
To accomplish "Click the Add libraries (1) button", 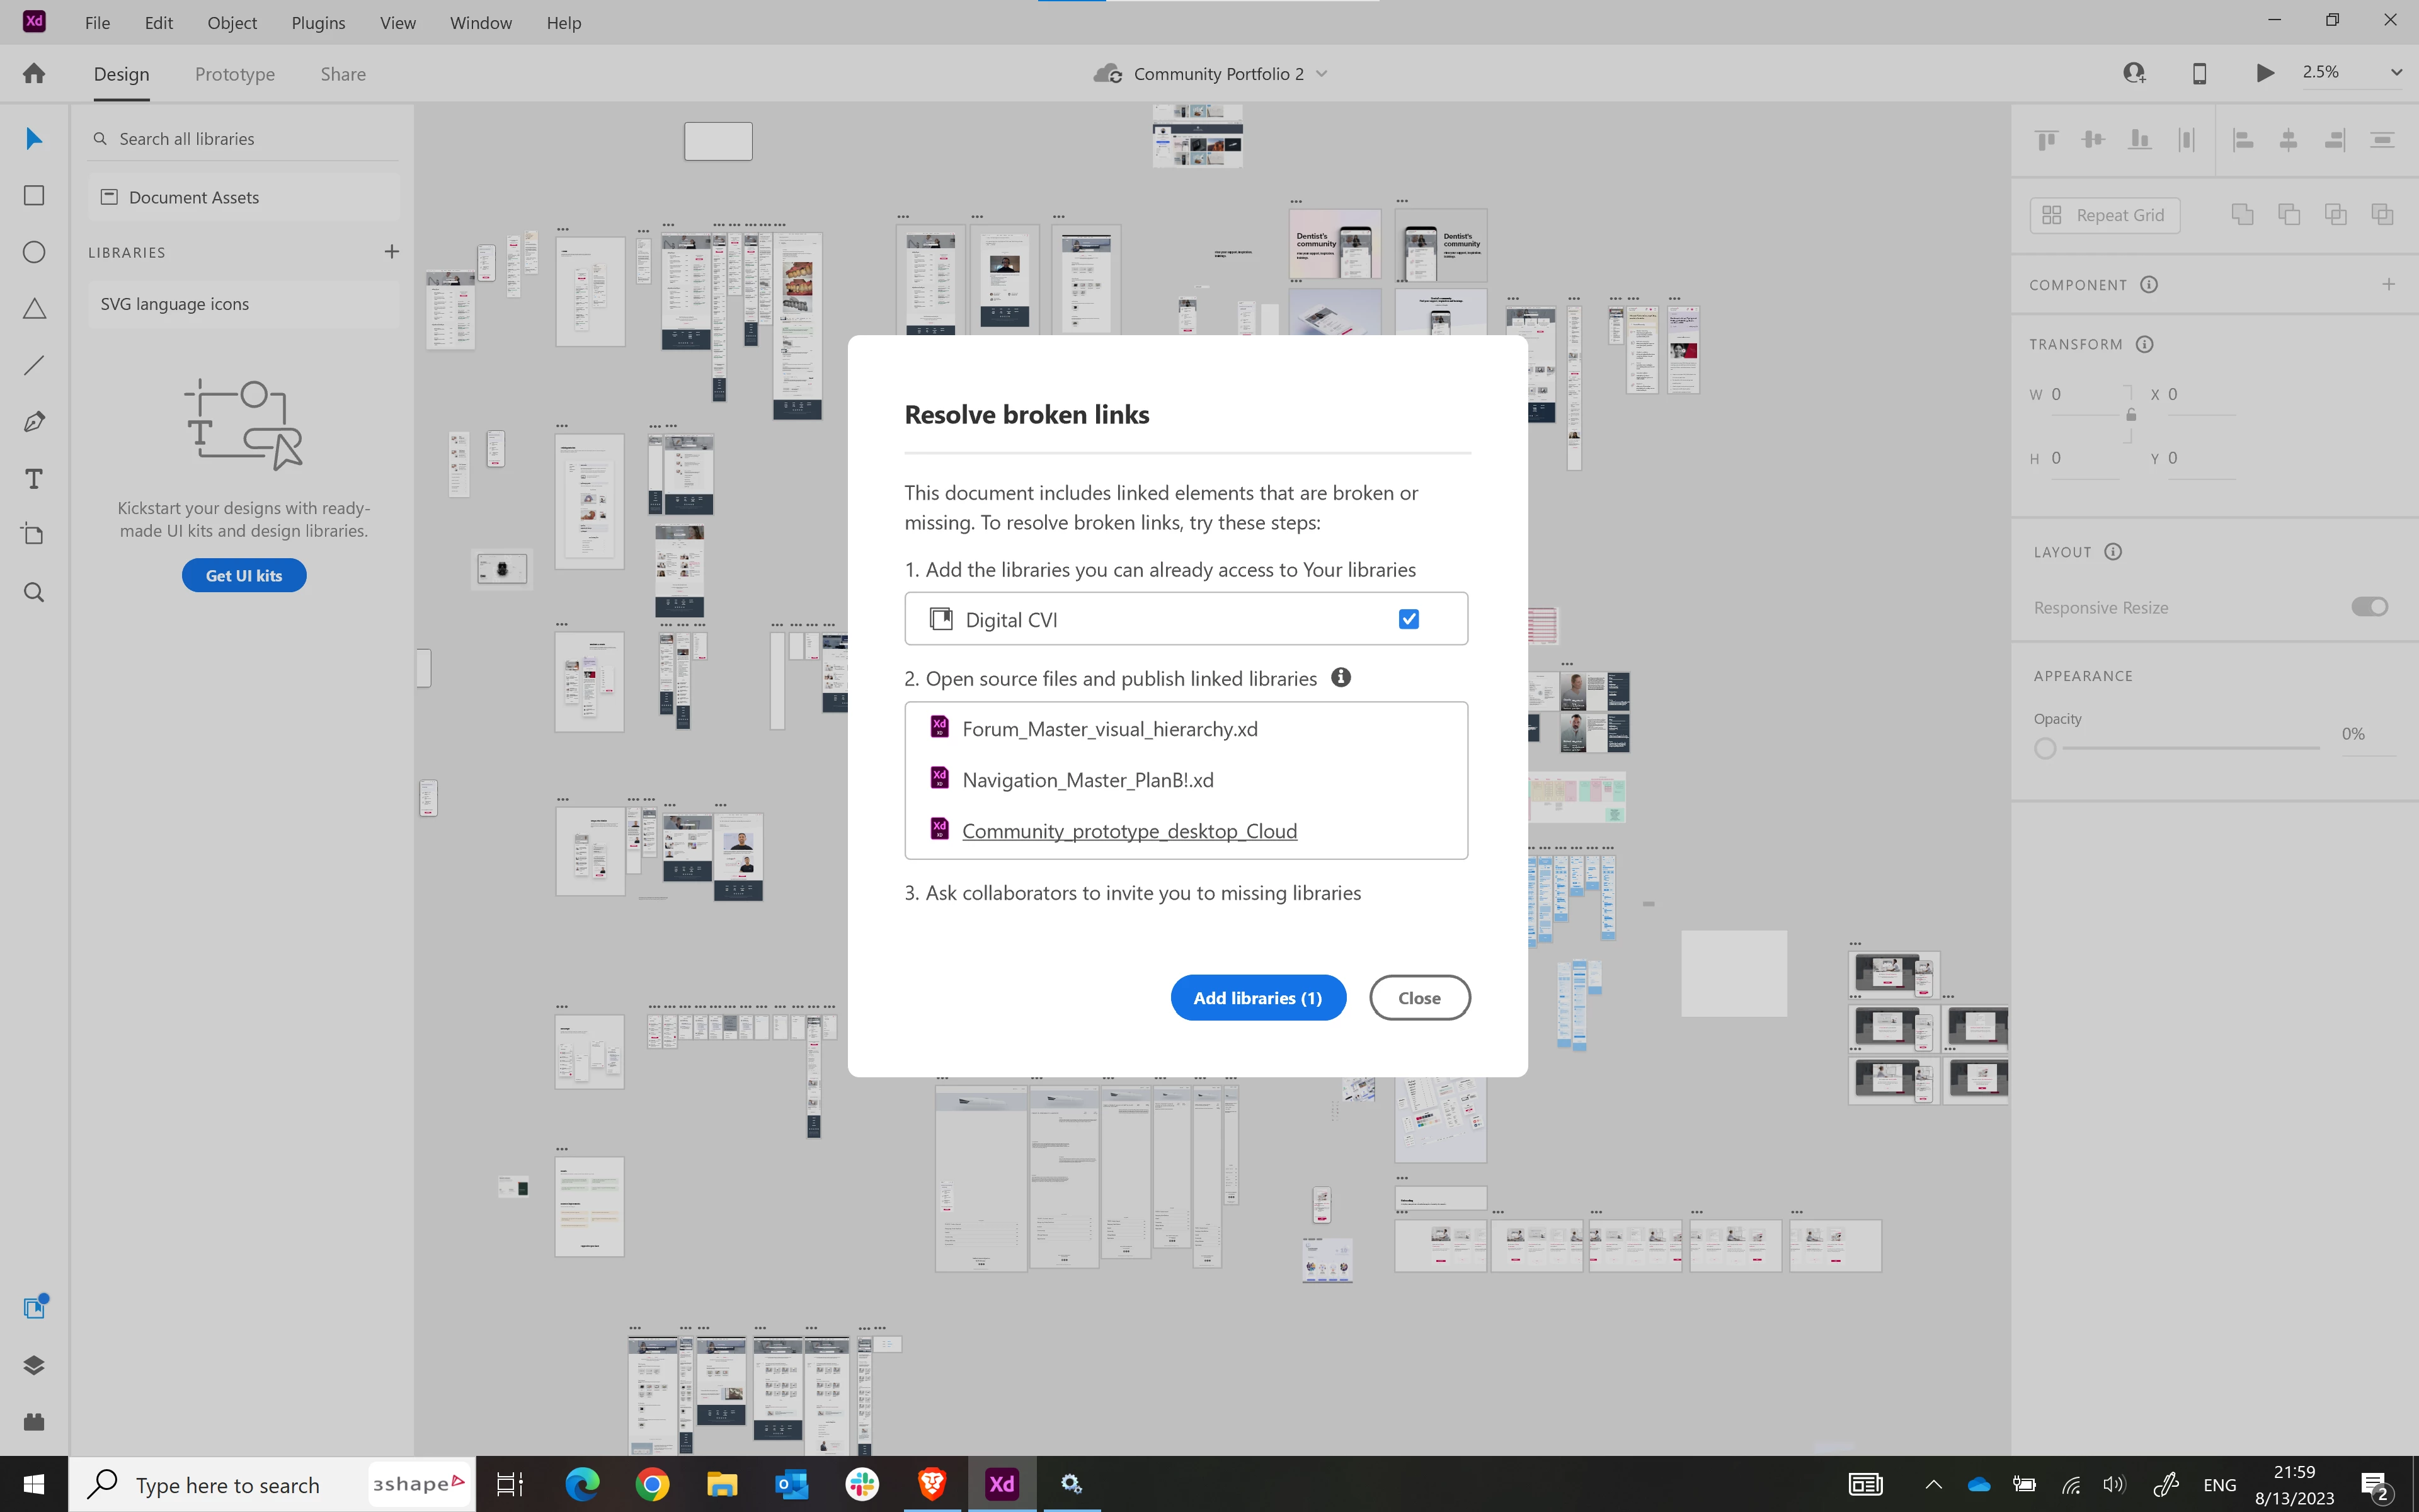I will click(1257, 998).
